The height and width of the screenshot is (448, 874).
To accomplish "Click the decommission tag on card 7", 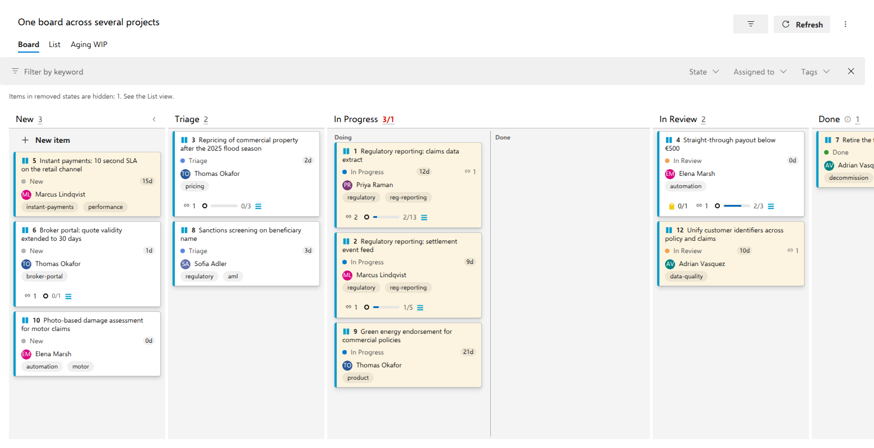I will click(x=849, y=178).
